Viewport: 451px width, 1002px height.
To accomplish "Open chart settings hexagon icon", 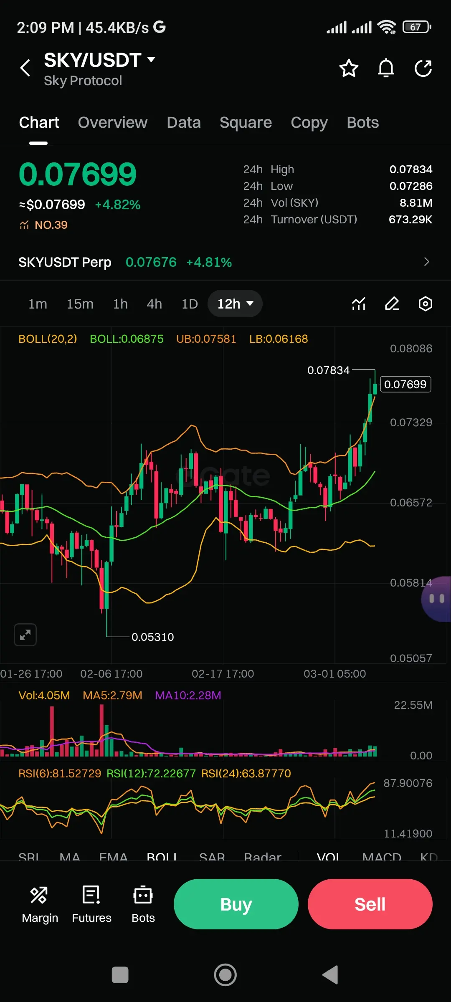I will pos(425,304).
